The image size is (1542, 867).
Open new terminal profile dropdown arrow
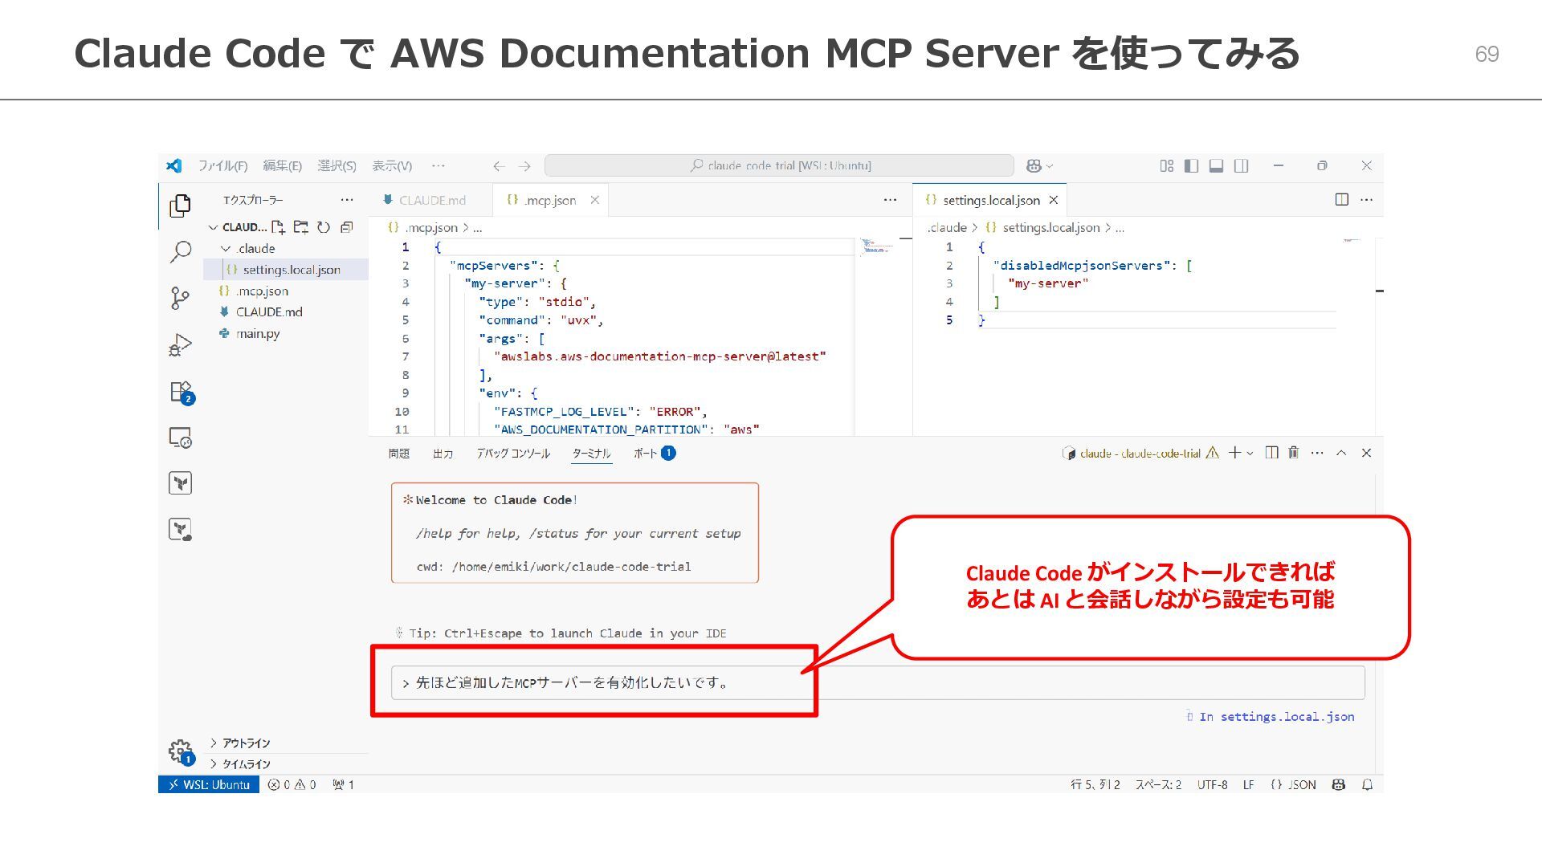1250,454
